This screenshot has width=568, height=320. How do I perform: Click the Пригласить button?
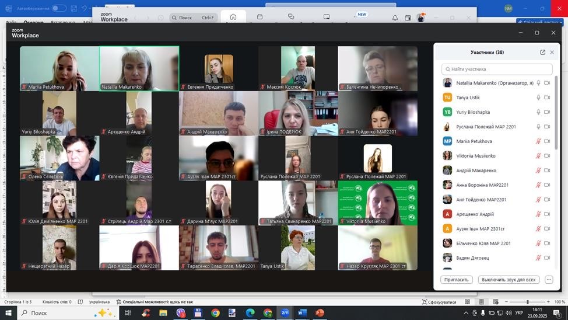pyautogui.click(x=456, y=280)
